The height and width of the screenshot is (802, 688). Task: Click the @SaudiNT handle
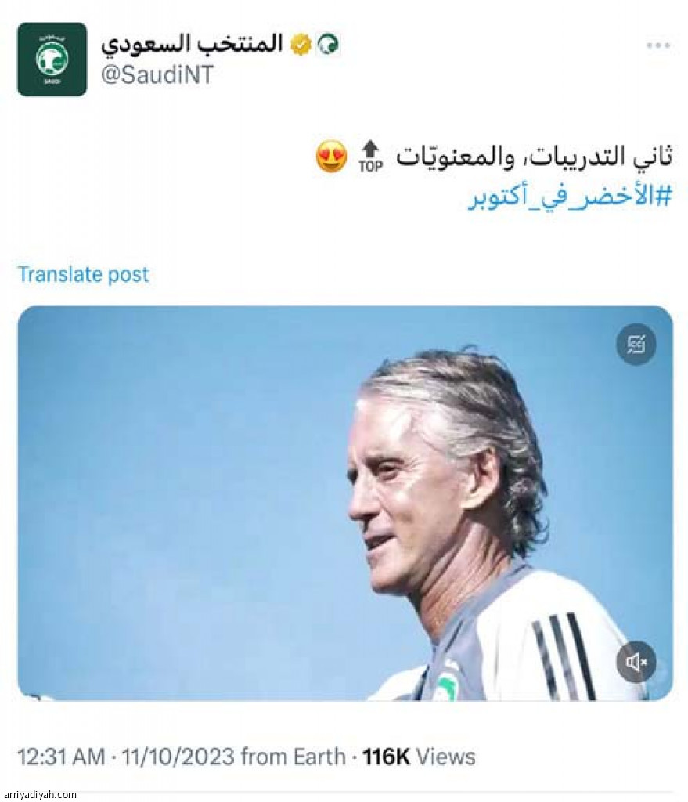pyautogui.click(x=157, y=75)
